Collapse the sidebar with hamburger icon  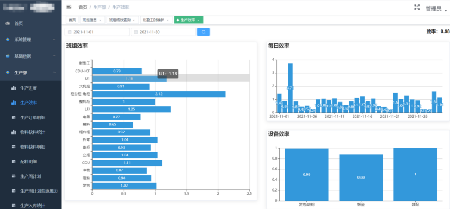tap(69, 7)
